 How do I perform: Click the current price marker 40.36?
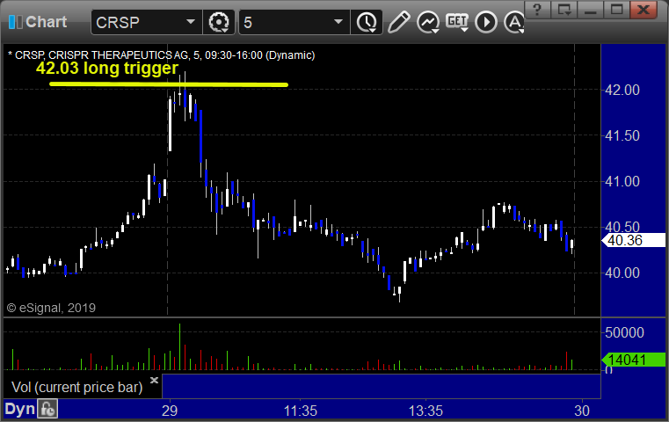634,240
